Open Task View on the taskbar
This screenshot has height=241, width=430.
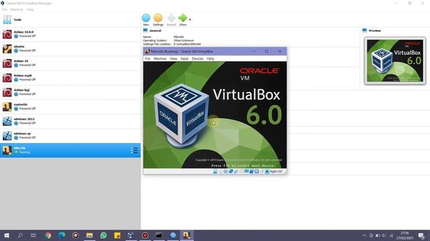tap(34, 235)
